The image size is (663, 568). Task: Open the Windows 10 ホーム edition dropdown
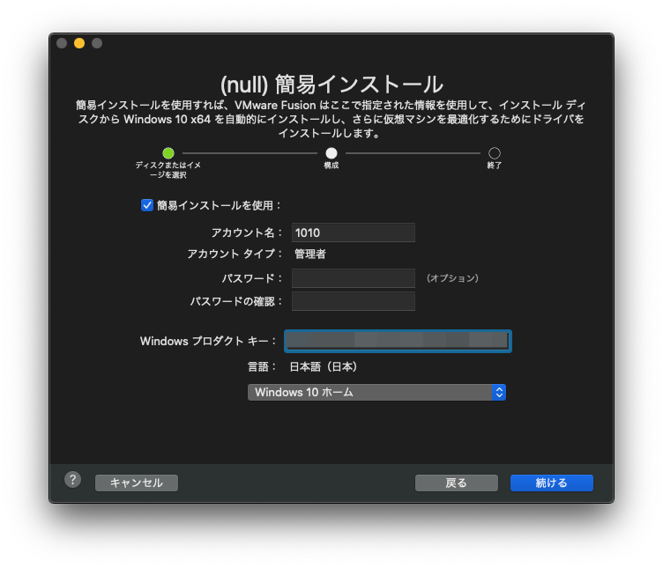(376, 393)
